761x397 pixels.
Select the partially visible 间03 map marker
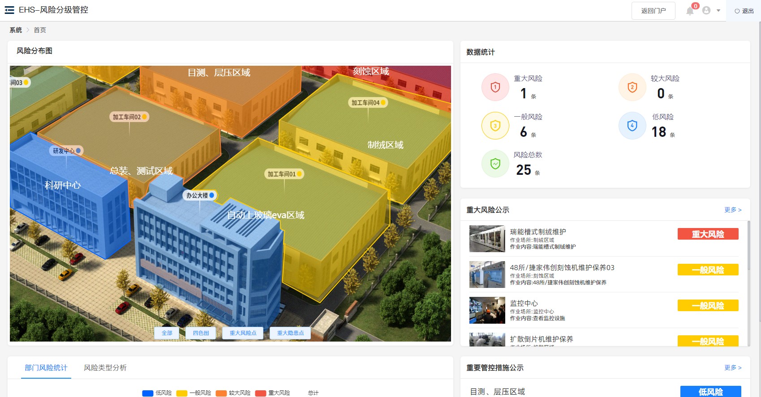coord(20,83)
